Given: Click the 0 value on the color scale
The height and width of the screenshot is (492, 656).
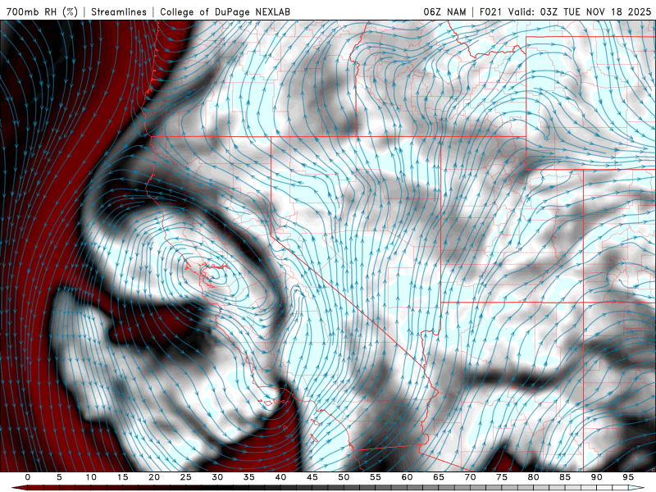Looking at the screenshot, I should pyautogui.click(x=28, y=477).
